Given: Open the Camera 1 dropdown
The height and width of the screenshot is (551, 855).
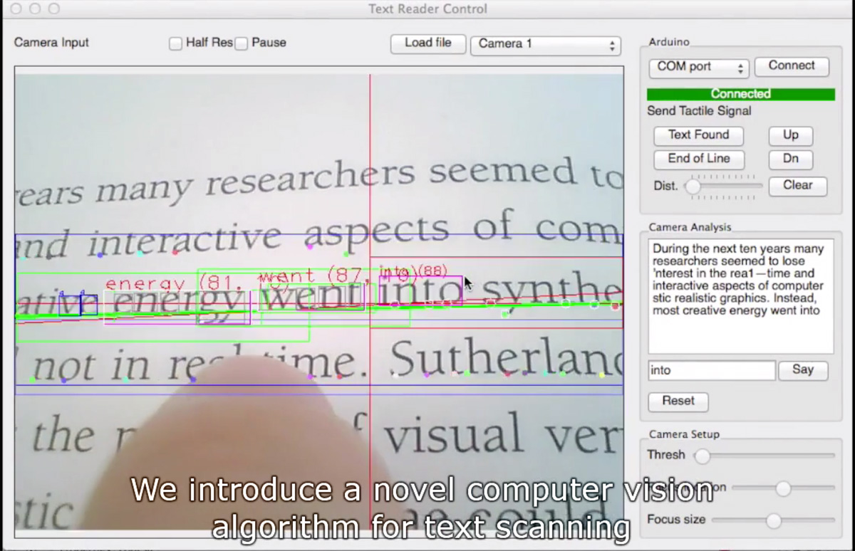Looking at the screenshot, I should click(x=546, y=45).
